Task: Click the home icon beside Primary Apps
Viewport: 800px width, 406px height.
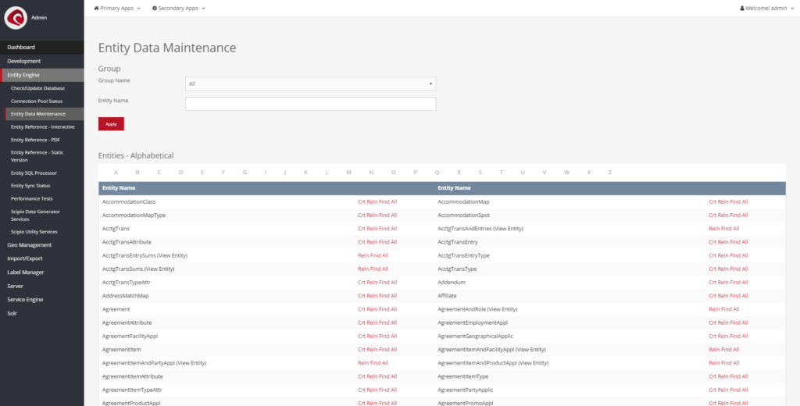Action: [x=97, y=8]
